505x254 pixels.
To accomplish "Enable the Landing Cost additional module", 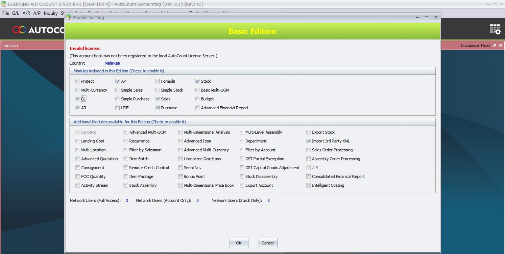I will tap(78, 141).
